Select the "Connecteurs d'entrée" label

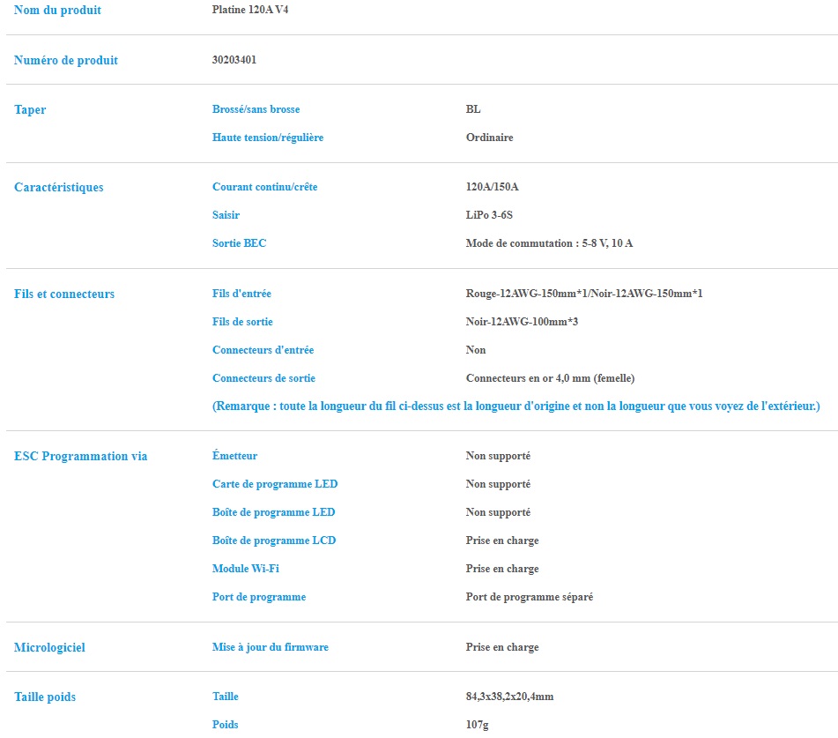click(263, 350)
